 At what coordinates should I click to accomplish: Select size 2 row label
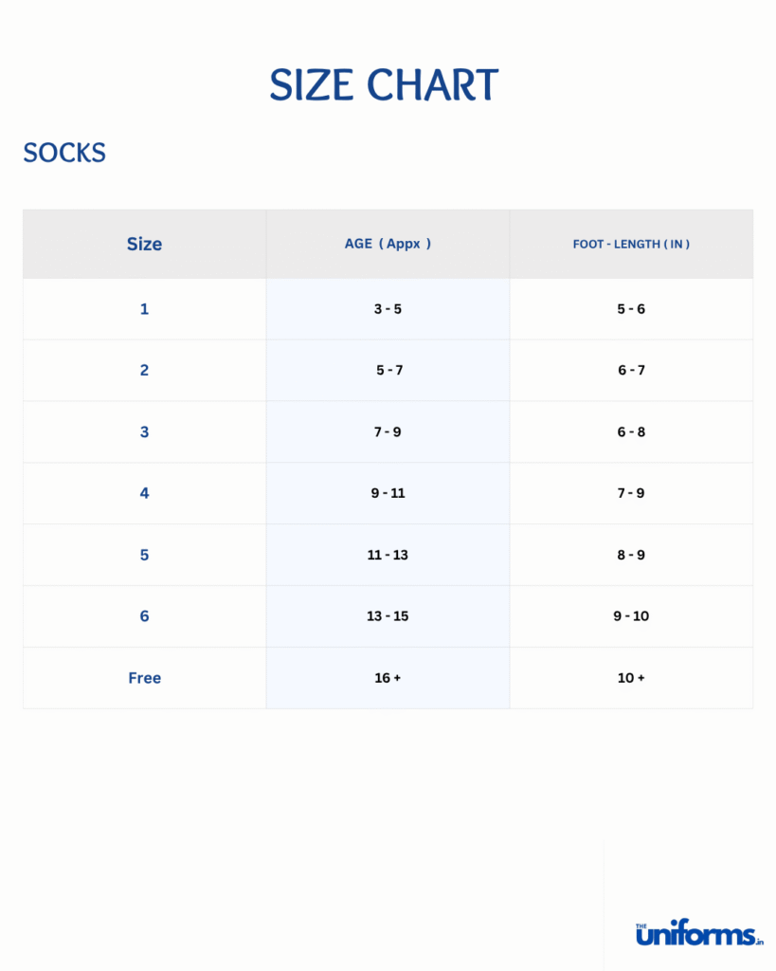[144, 370]
